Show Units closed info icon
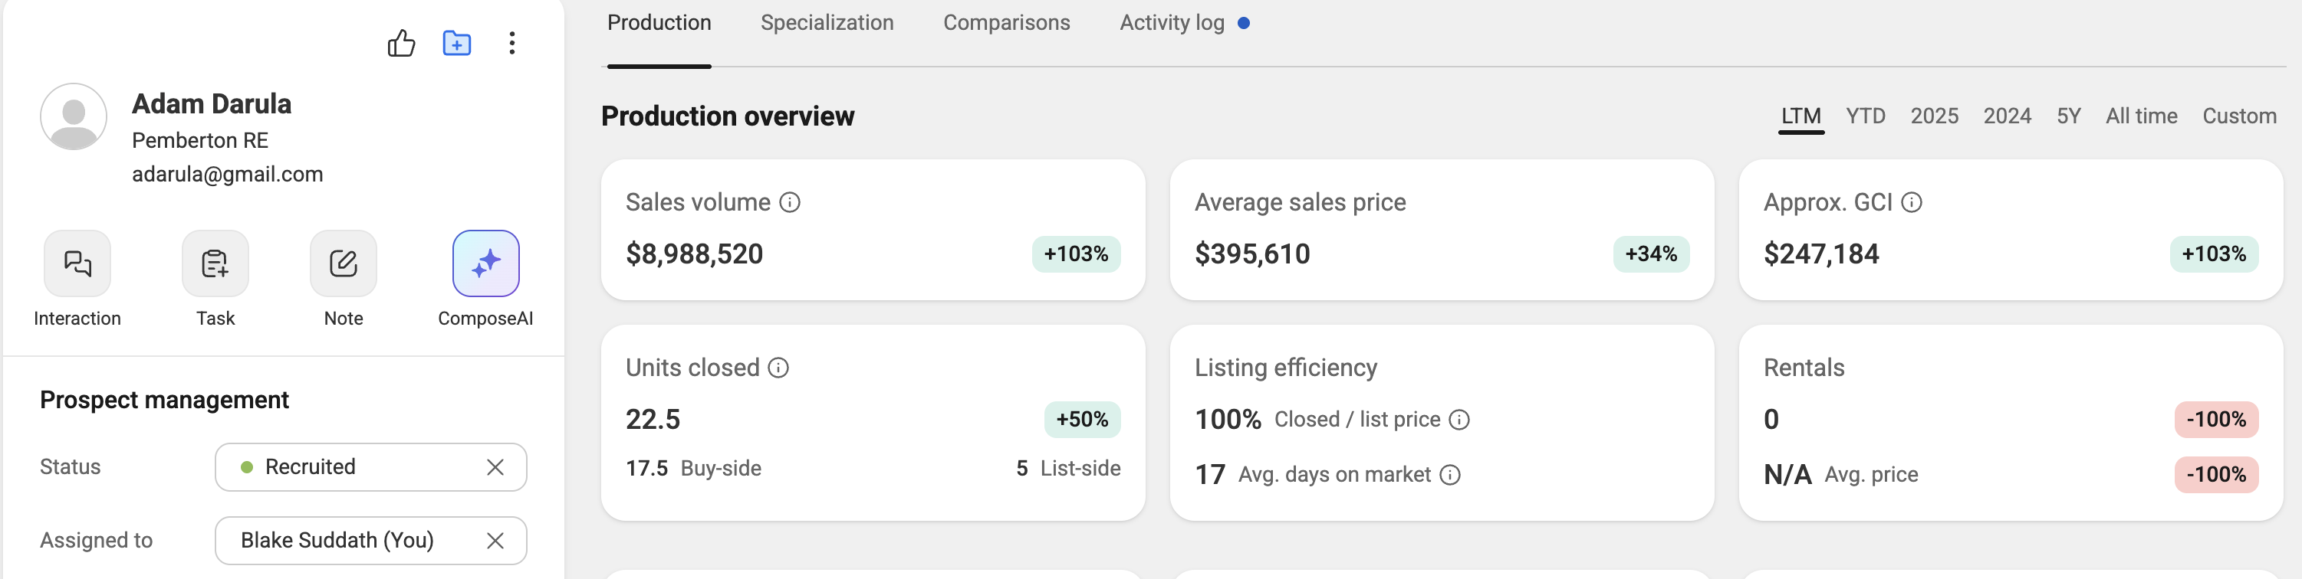The width and height of the screenshot is (2302, 579). [778, 368]
